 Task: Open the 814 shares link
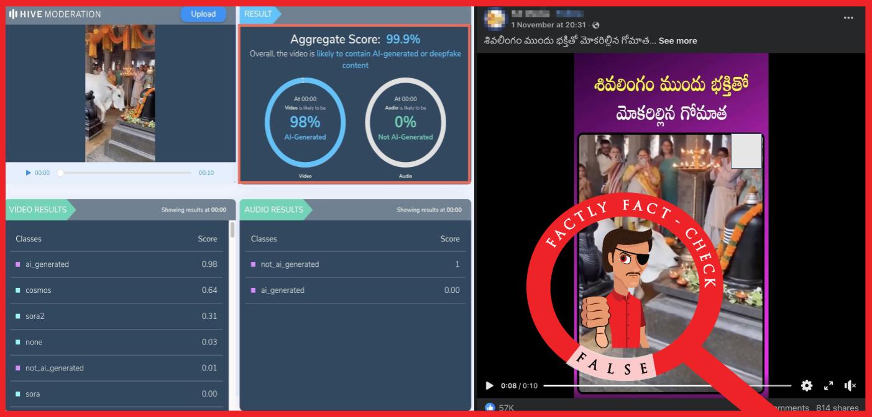coord(837,408)
